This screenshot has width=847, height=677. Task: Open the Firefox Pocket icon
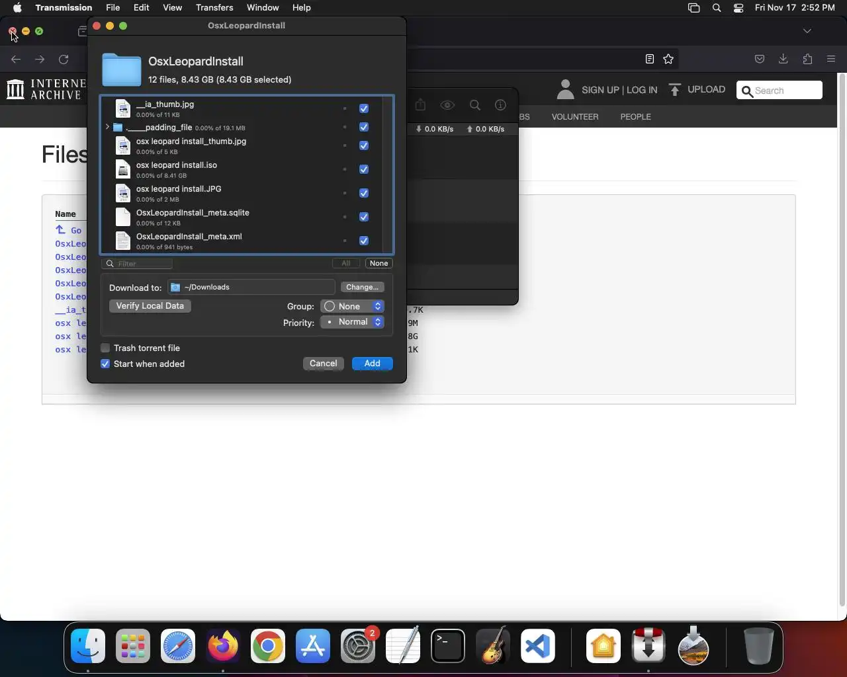pyautogui.click(x=760, y=59)
